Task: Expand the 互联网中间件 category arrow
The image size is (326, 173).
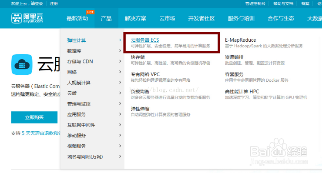Action: point(120,125)
